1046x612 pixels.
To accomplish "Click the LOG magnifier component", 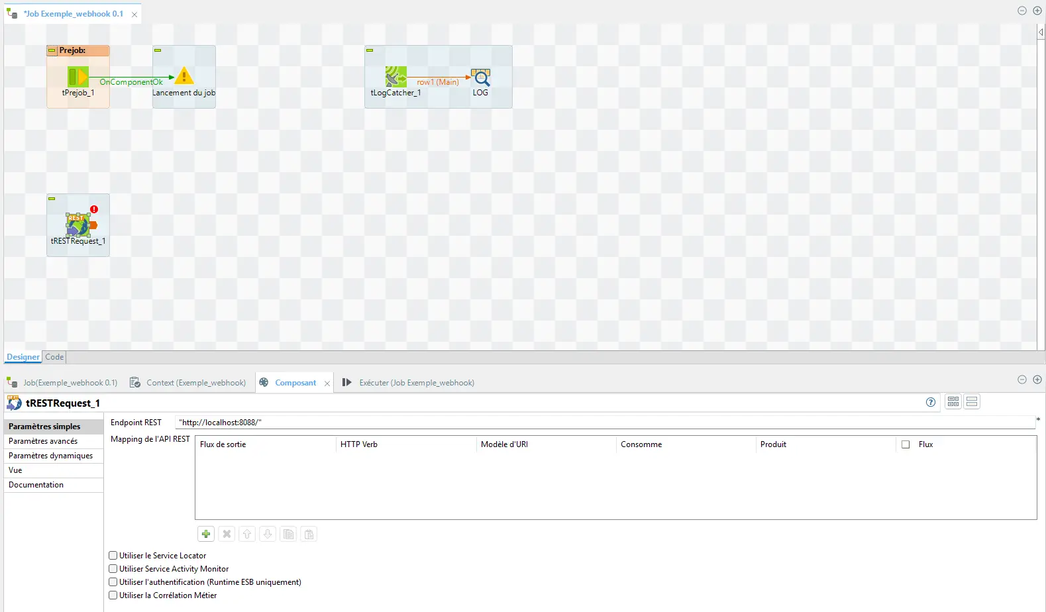I will (480, 77).
